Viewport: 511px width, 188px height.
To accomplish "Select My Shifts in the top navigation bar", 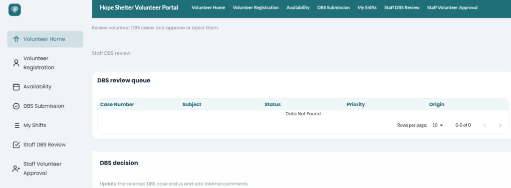I will click(367, 7).
